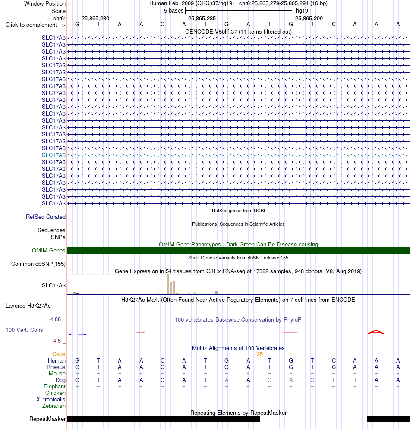Click the orange insertion tick in the Dog row

[260, 379]
